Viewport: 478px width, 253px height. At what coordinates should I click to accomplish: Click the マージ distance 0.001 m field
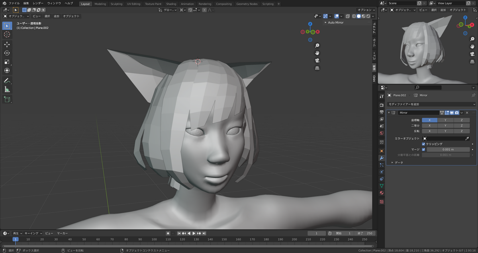tap(448, 150)
